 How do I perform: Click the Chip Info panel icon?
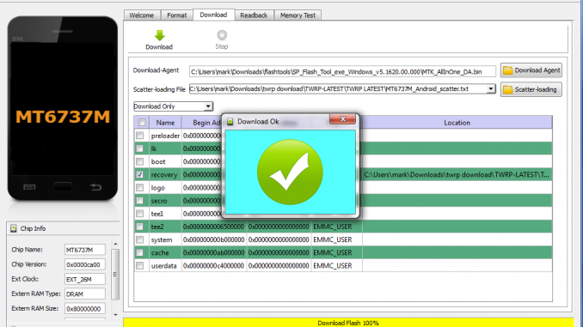(14, 228)
